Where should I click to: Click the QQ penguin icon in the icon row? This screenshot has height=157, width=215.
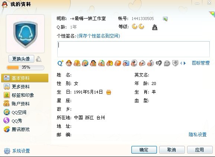pos(93,63)
